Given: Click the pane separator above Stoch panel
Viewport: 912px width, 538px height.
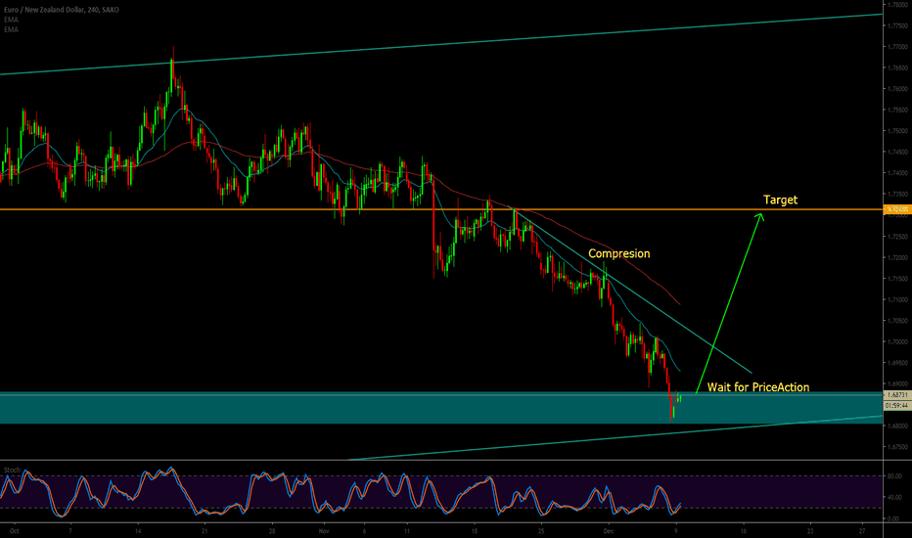Looking at the screenshot, I should pyautogui.click(x=440, y=460).
